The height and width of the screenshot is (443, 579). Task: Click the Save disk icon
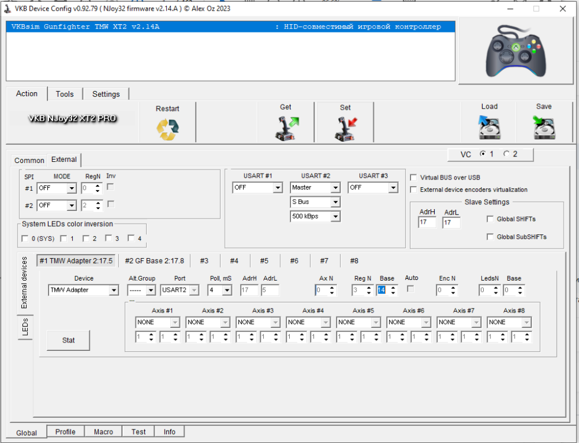[x=544, y=128]
